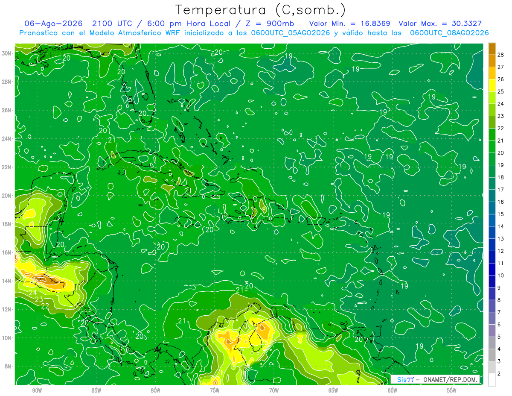
Task: Click longitude axis label "65W"
Action: tap(333, 390)
